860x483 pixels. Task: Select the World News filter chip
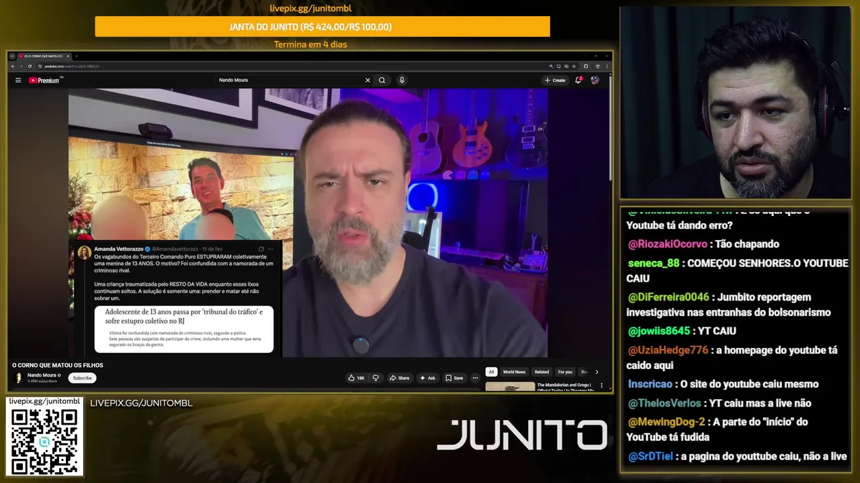(514, 372)
